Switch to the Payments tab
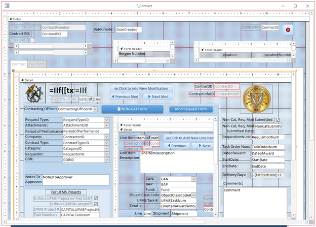Screen dimensions: 316x227 [36, 64]
